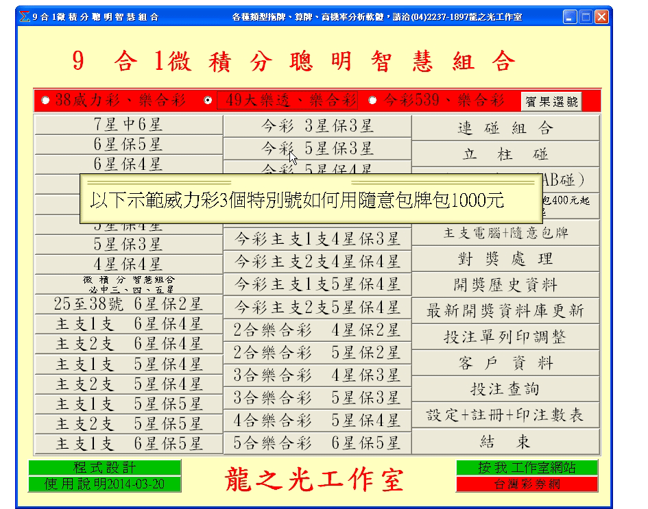Open the 賓果選號 button
The height and width of the screenshot is (509, 648).
(x=551, y=101)
